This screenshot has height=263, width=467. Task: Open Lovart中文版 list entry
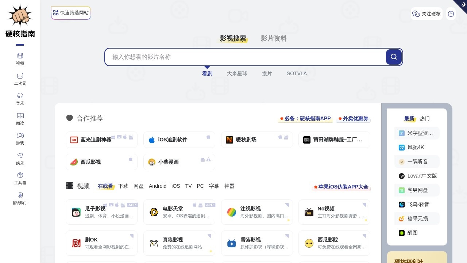(x=417, y=176)
